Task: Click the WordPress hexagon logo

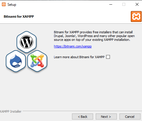Action: 27,42
